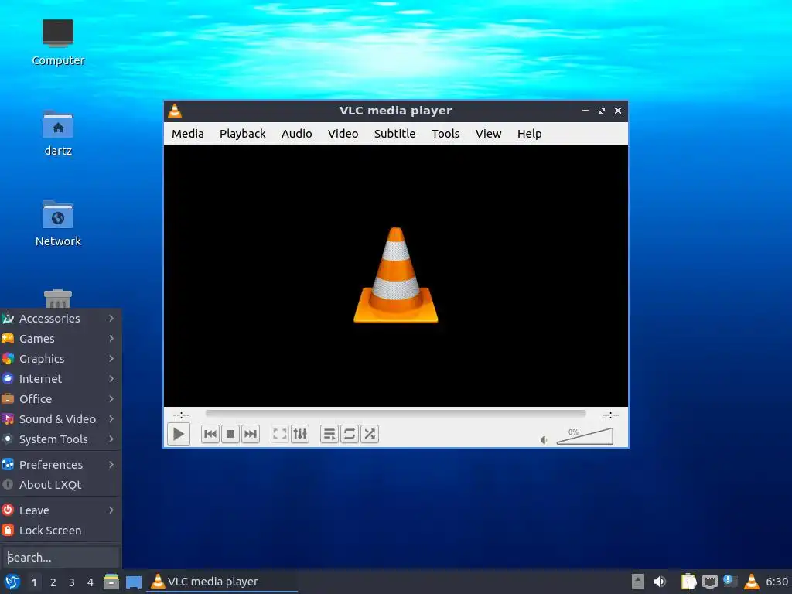Switch to desktop 4
The width and height of the screenshot is (792, 594).
(90, 582)
